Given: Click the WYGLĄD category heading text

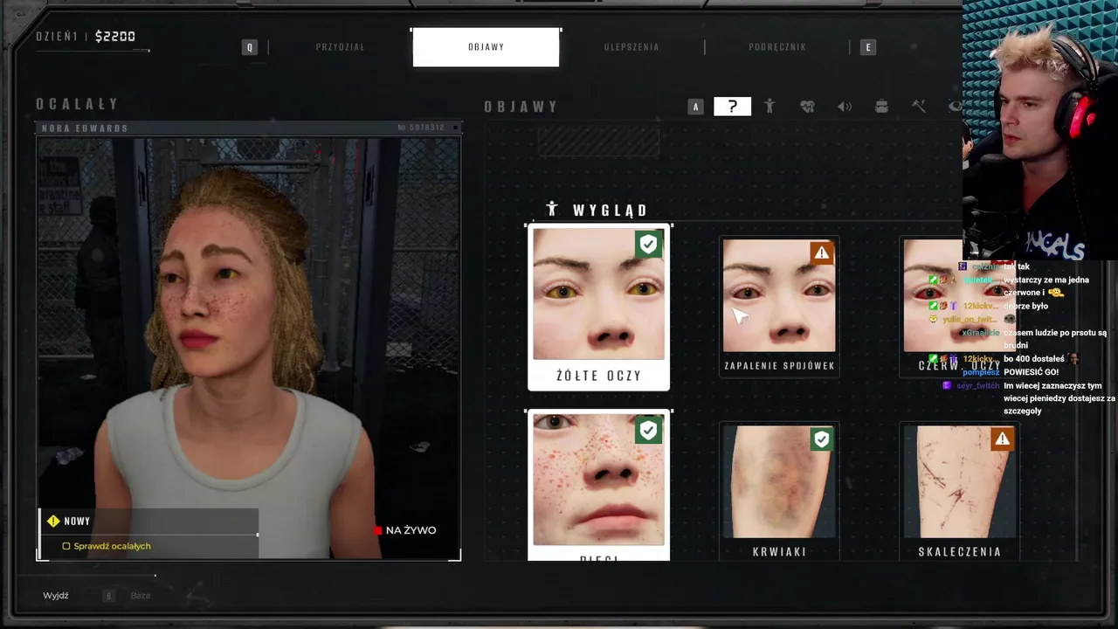Looking at the screenshot, I should coord(611,211).
